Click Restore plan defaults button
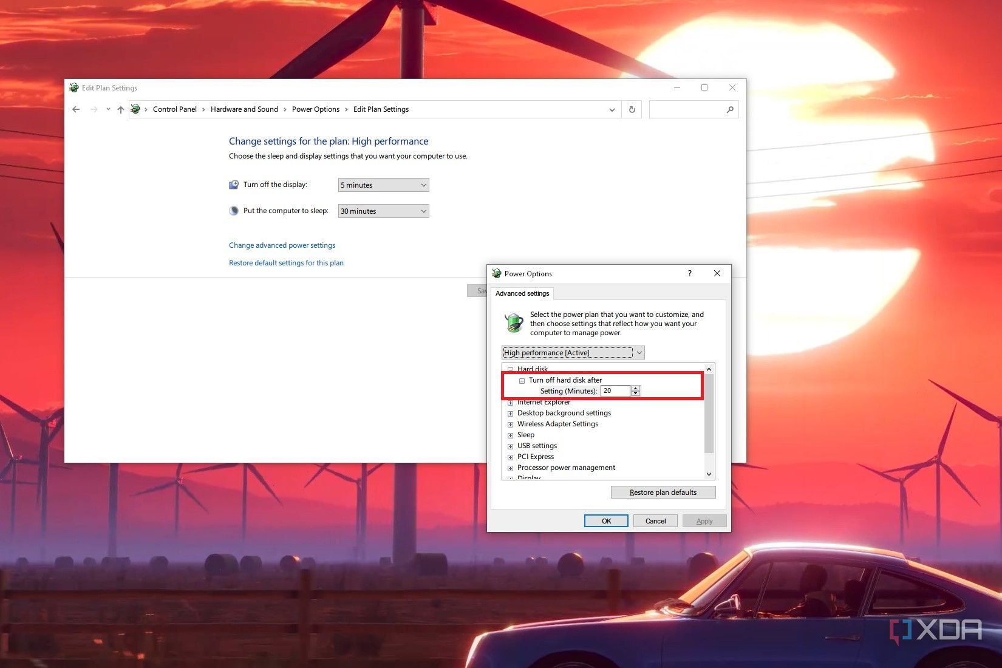This screenshot has width=1002, height=668. coord(663,492)
